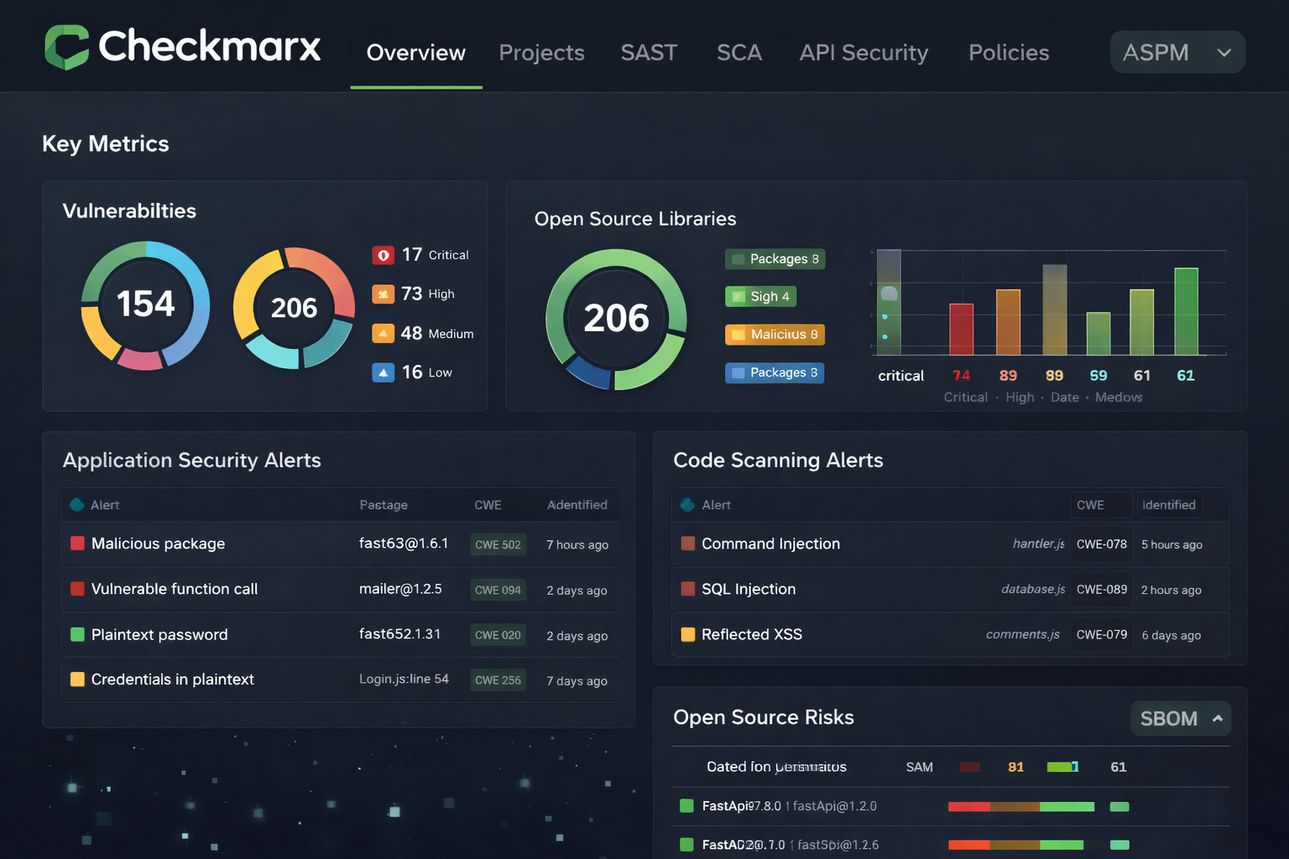The height and width of the screenshot is (859, 1289).
Task: Open the Overview tab
Action: 416,53
